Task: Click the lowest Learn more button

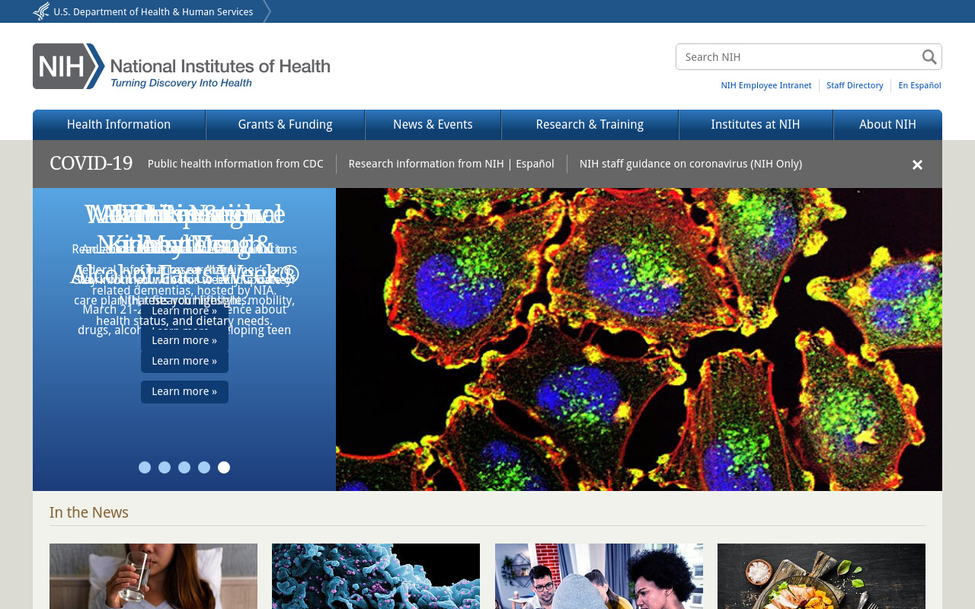Action: (184, 392)
